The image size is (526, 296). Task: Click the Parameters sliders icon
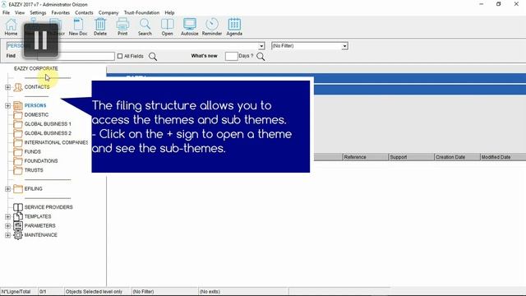pyautogui.click(x=18, y=226)
